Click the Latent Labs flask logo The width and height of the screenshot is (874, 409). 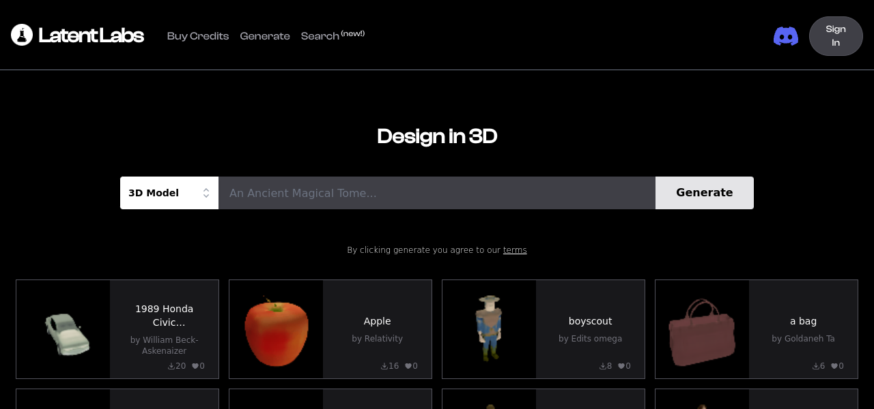tap(22, 35)
